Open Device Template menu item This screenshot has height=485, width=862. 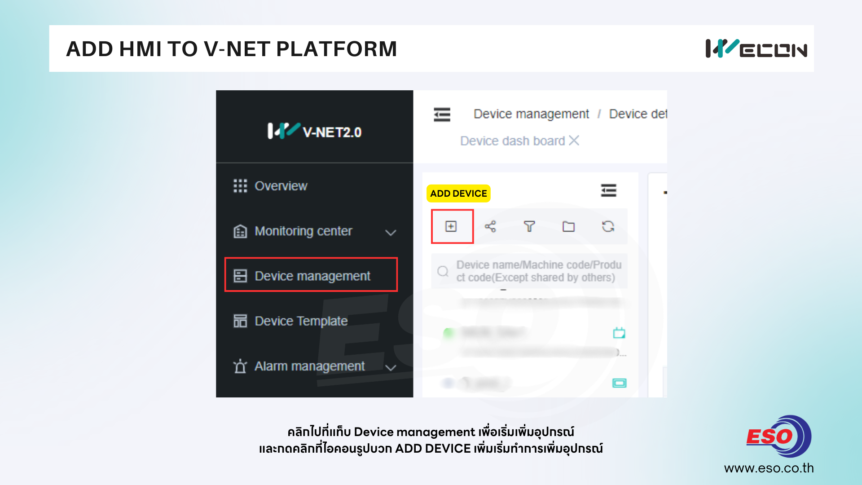[301, 321]
